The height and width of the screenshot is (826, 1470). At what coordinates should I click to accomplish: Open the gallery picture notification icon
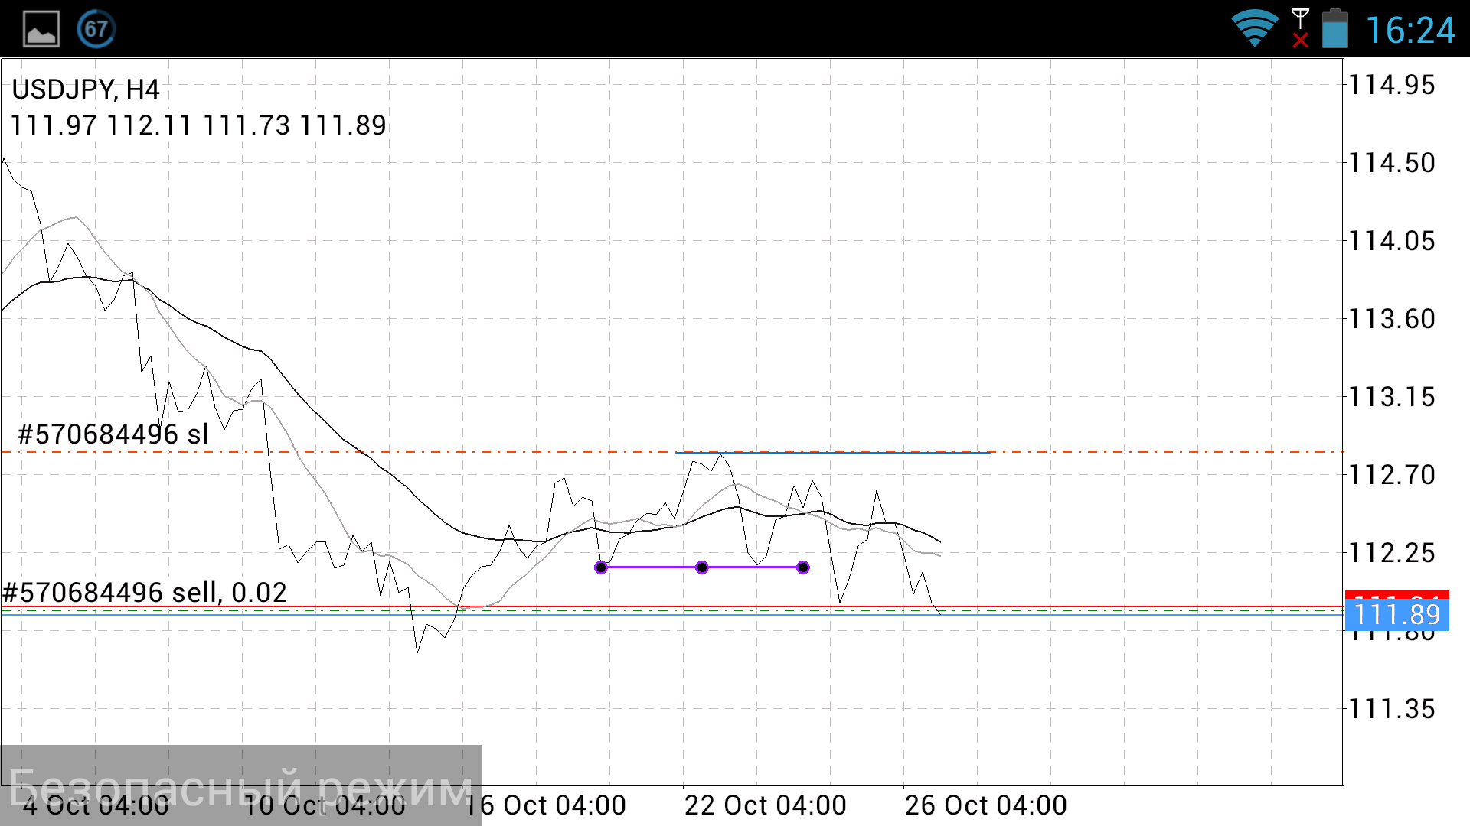(41, 30)
